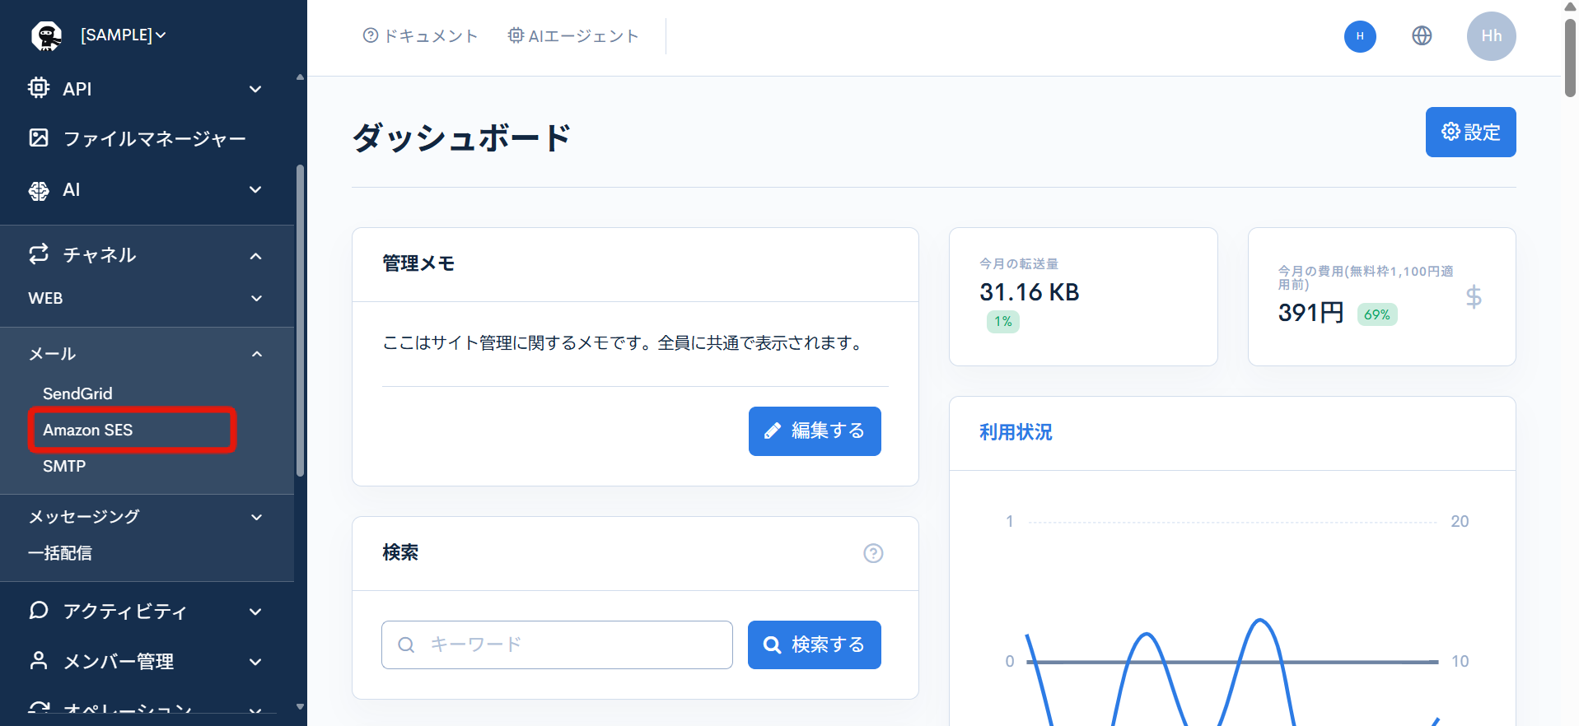This screenshot has width=1579, height=726.
Task: Open the AIエージェント link
Action: [573, 35]
